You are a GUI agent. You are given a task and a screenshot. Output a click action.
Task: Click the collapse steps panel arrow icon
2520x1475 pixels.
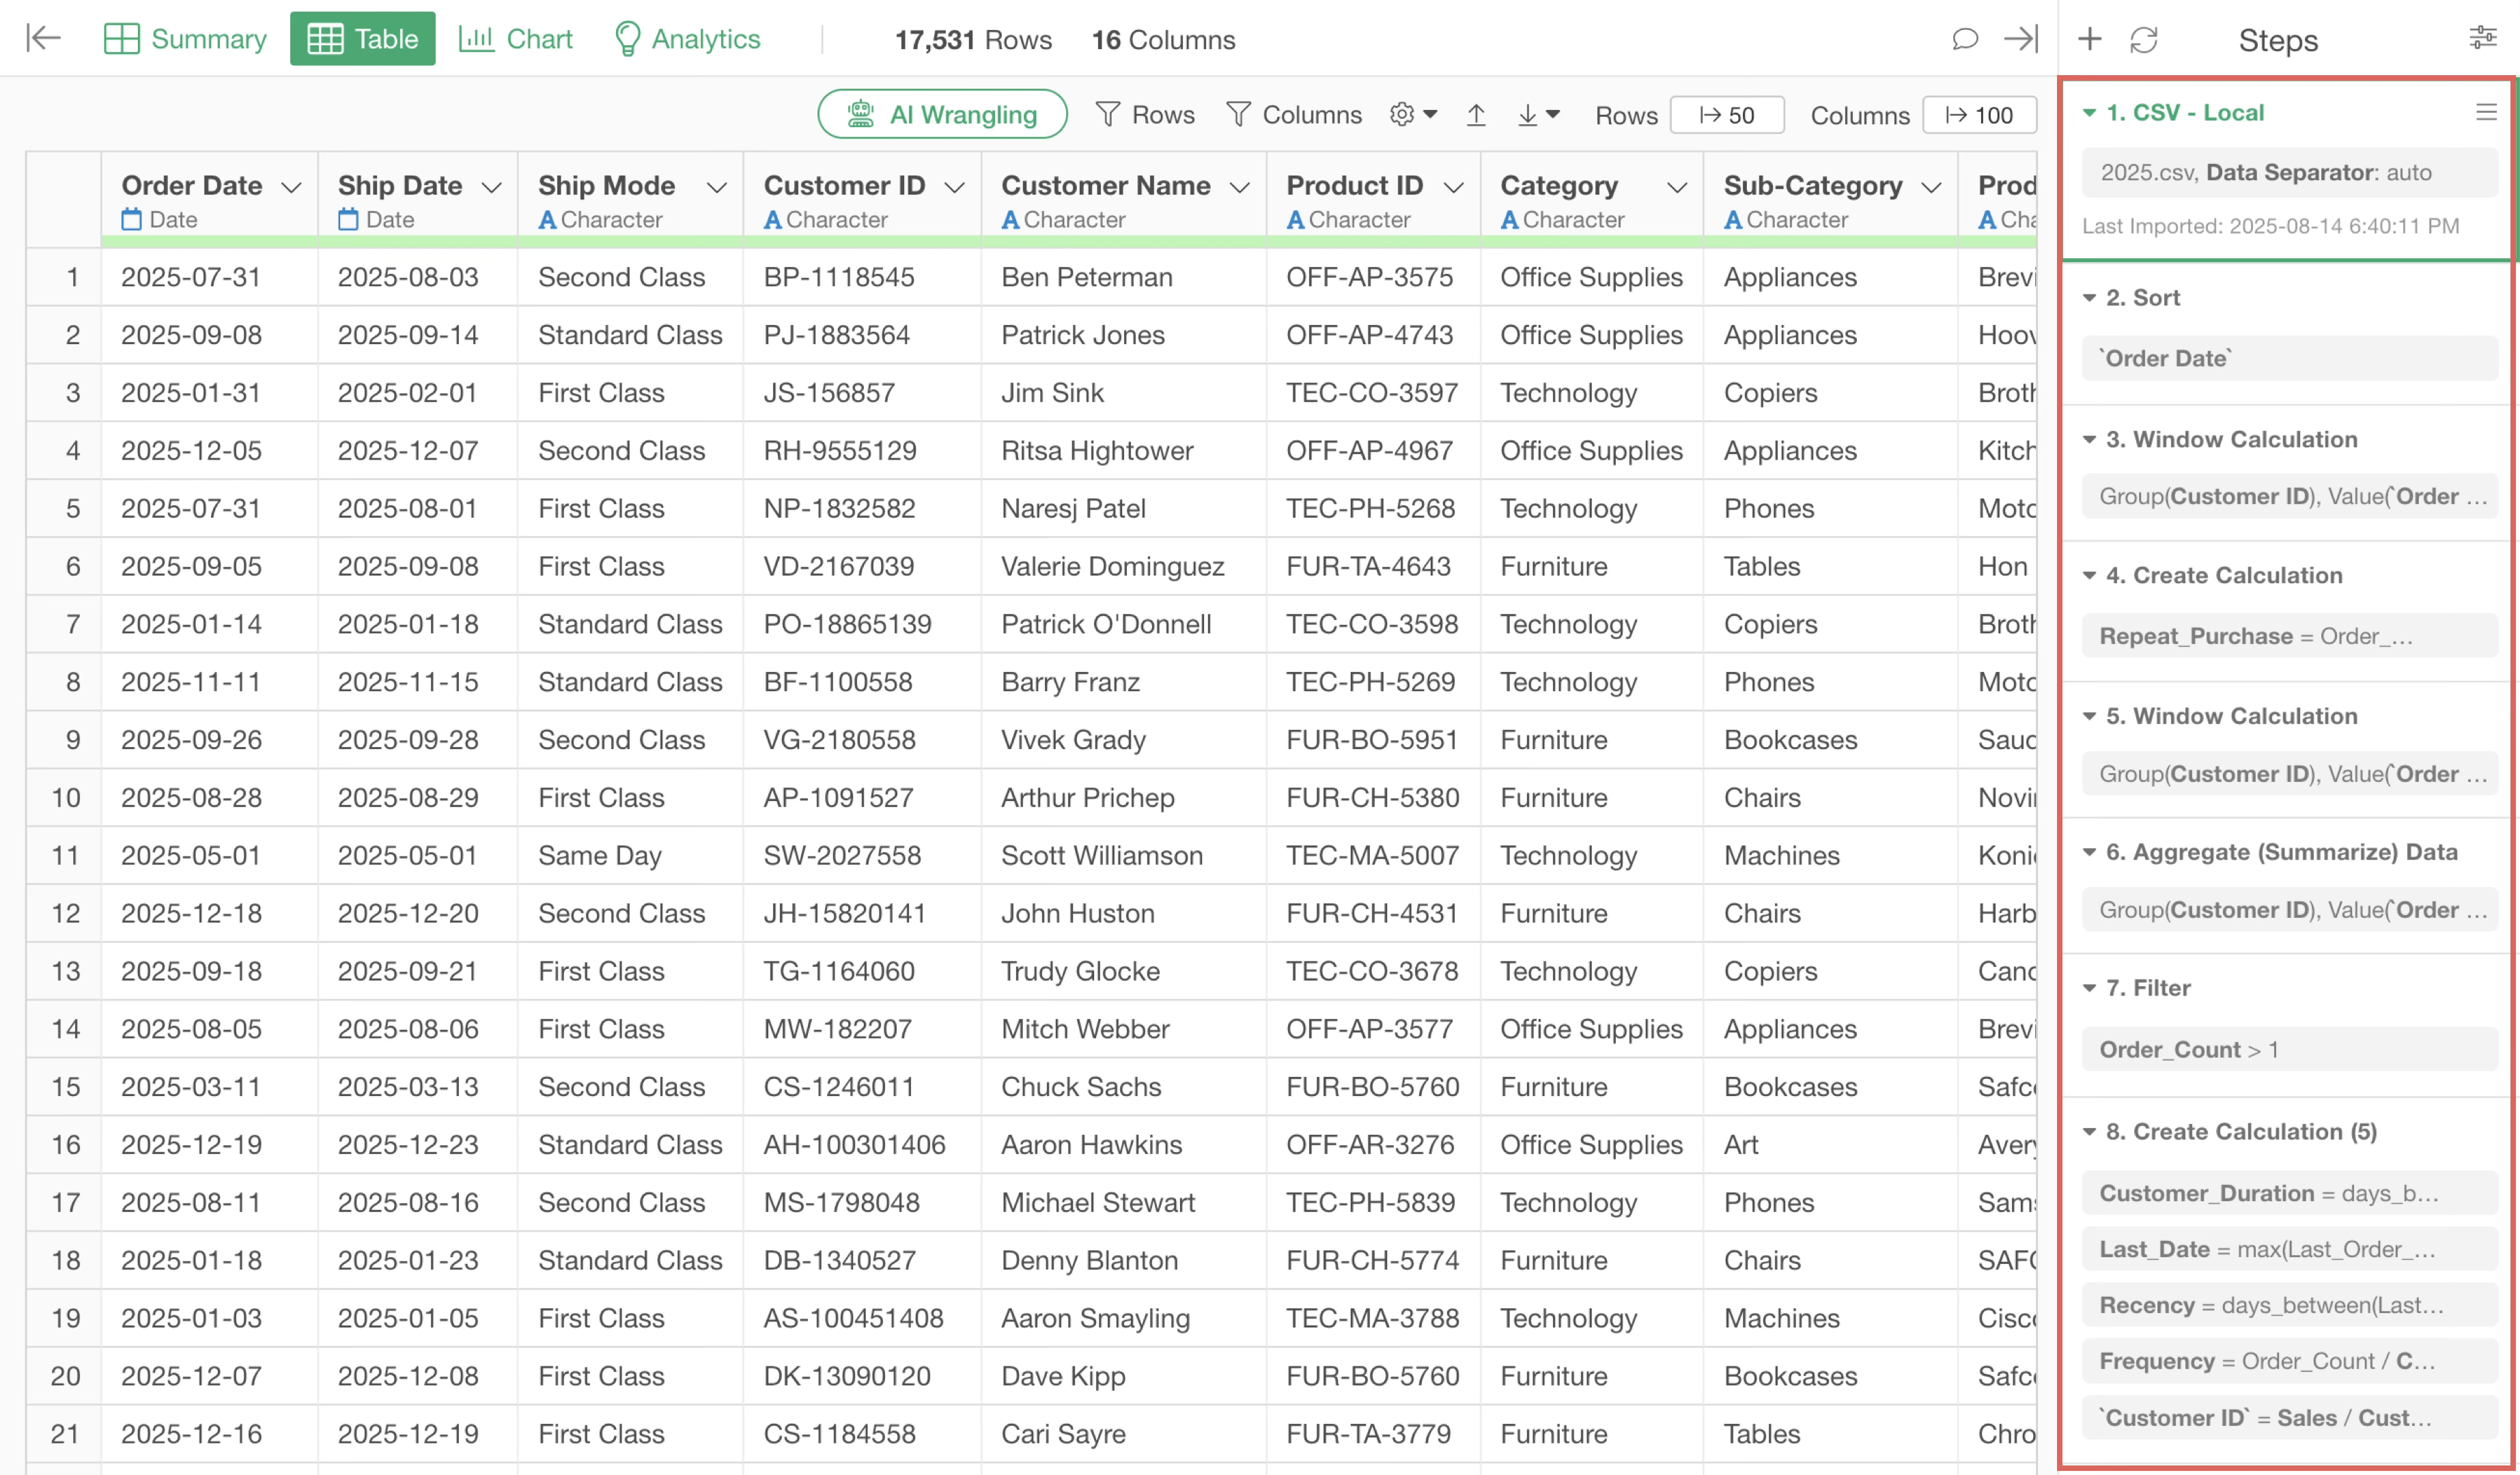[2020, 39]
